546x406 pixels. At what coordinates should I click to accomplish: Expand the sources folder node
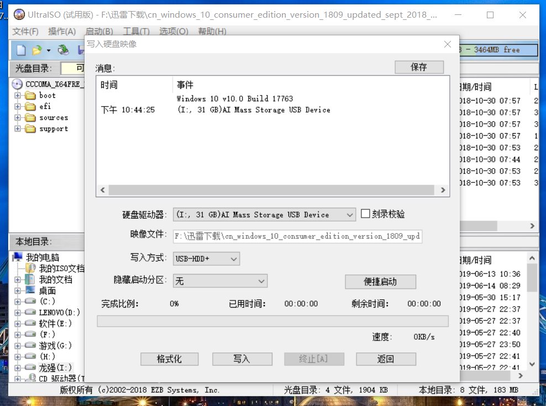18,118
